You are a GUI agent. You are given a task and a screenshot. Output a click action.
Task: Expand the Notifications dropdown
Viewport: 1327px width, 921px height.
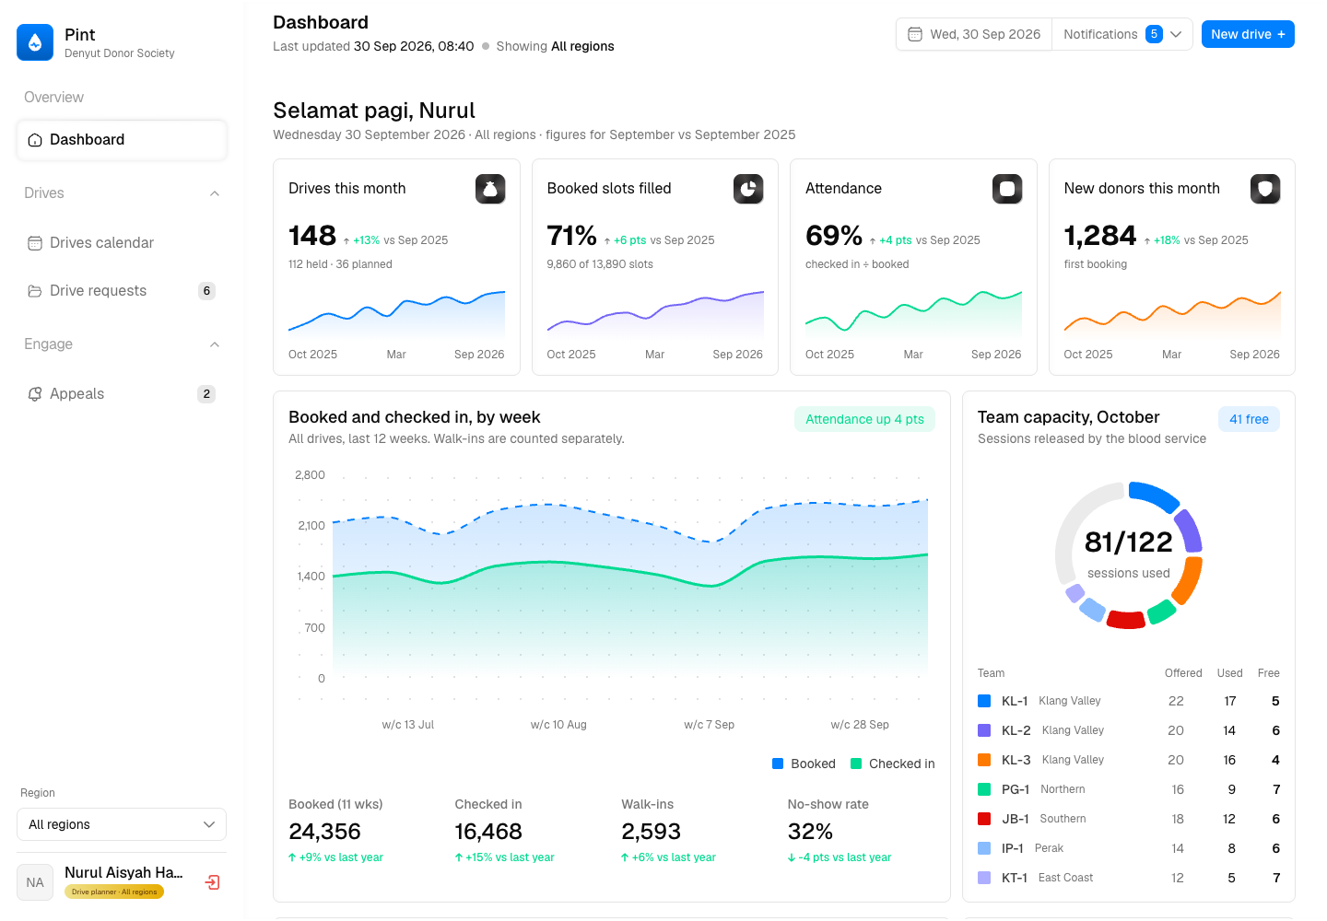(x=1122, y=34)
